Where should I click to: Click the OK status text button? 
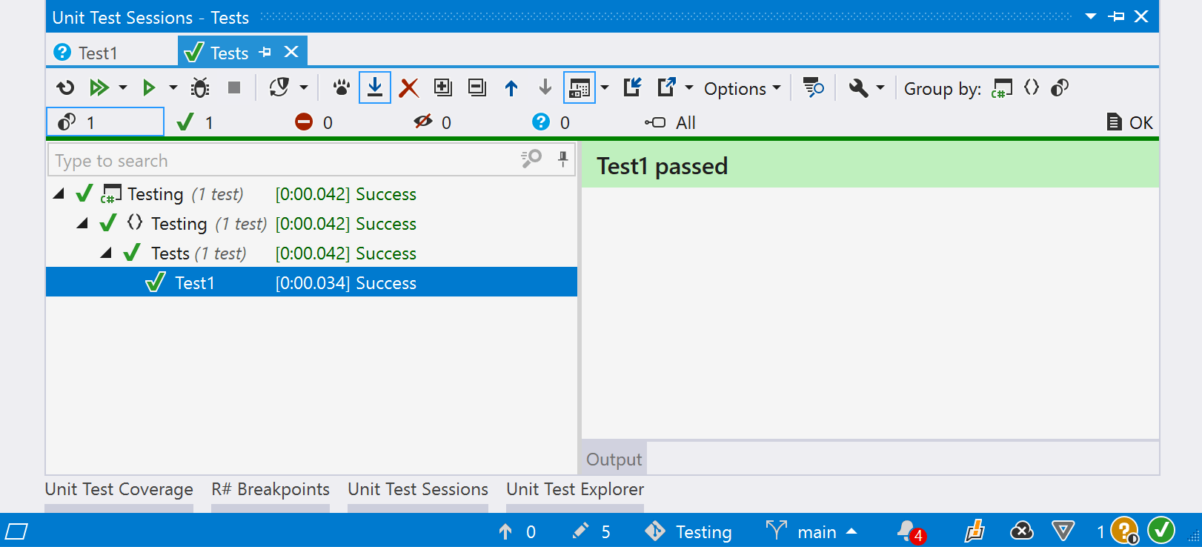pyautogui.click(x=1131, y=122)
